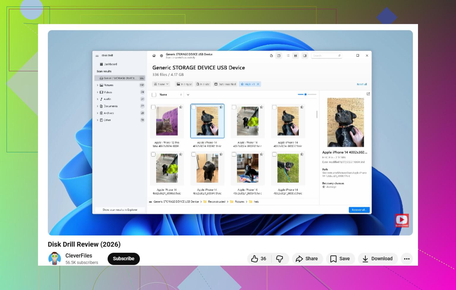Click Reconstructed in breadcrumb path
Screen dimensions: 456x290
(217, 202)
